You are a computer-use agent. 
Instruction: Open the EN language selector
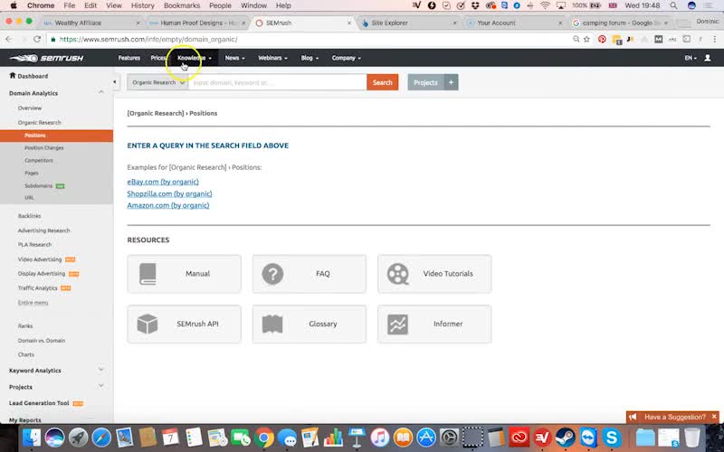coord(691,58)
